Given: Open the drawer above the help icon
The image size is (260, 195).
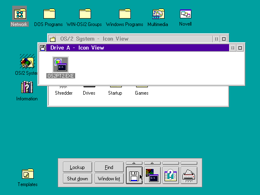Looking at the screenshot, I should coord(171,163).
